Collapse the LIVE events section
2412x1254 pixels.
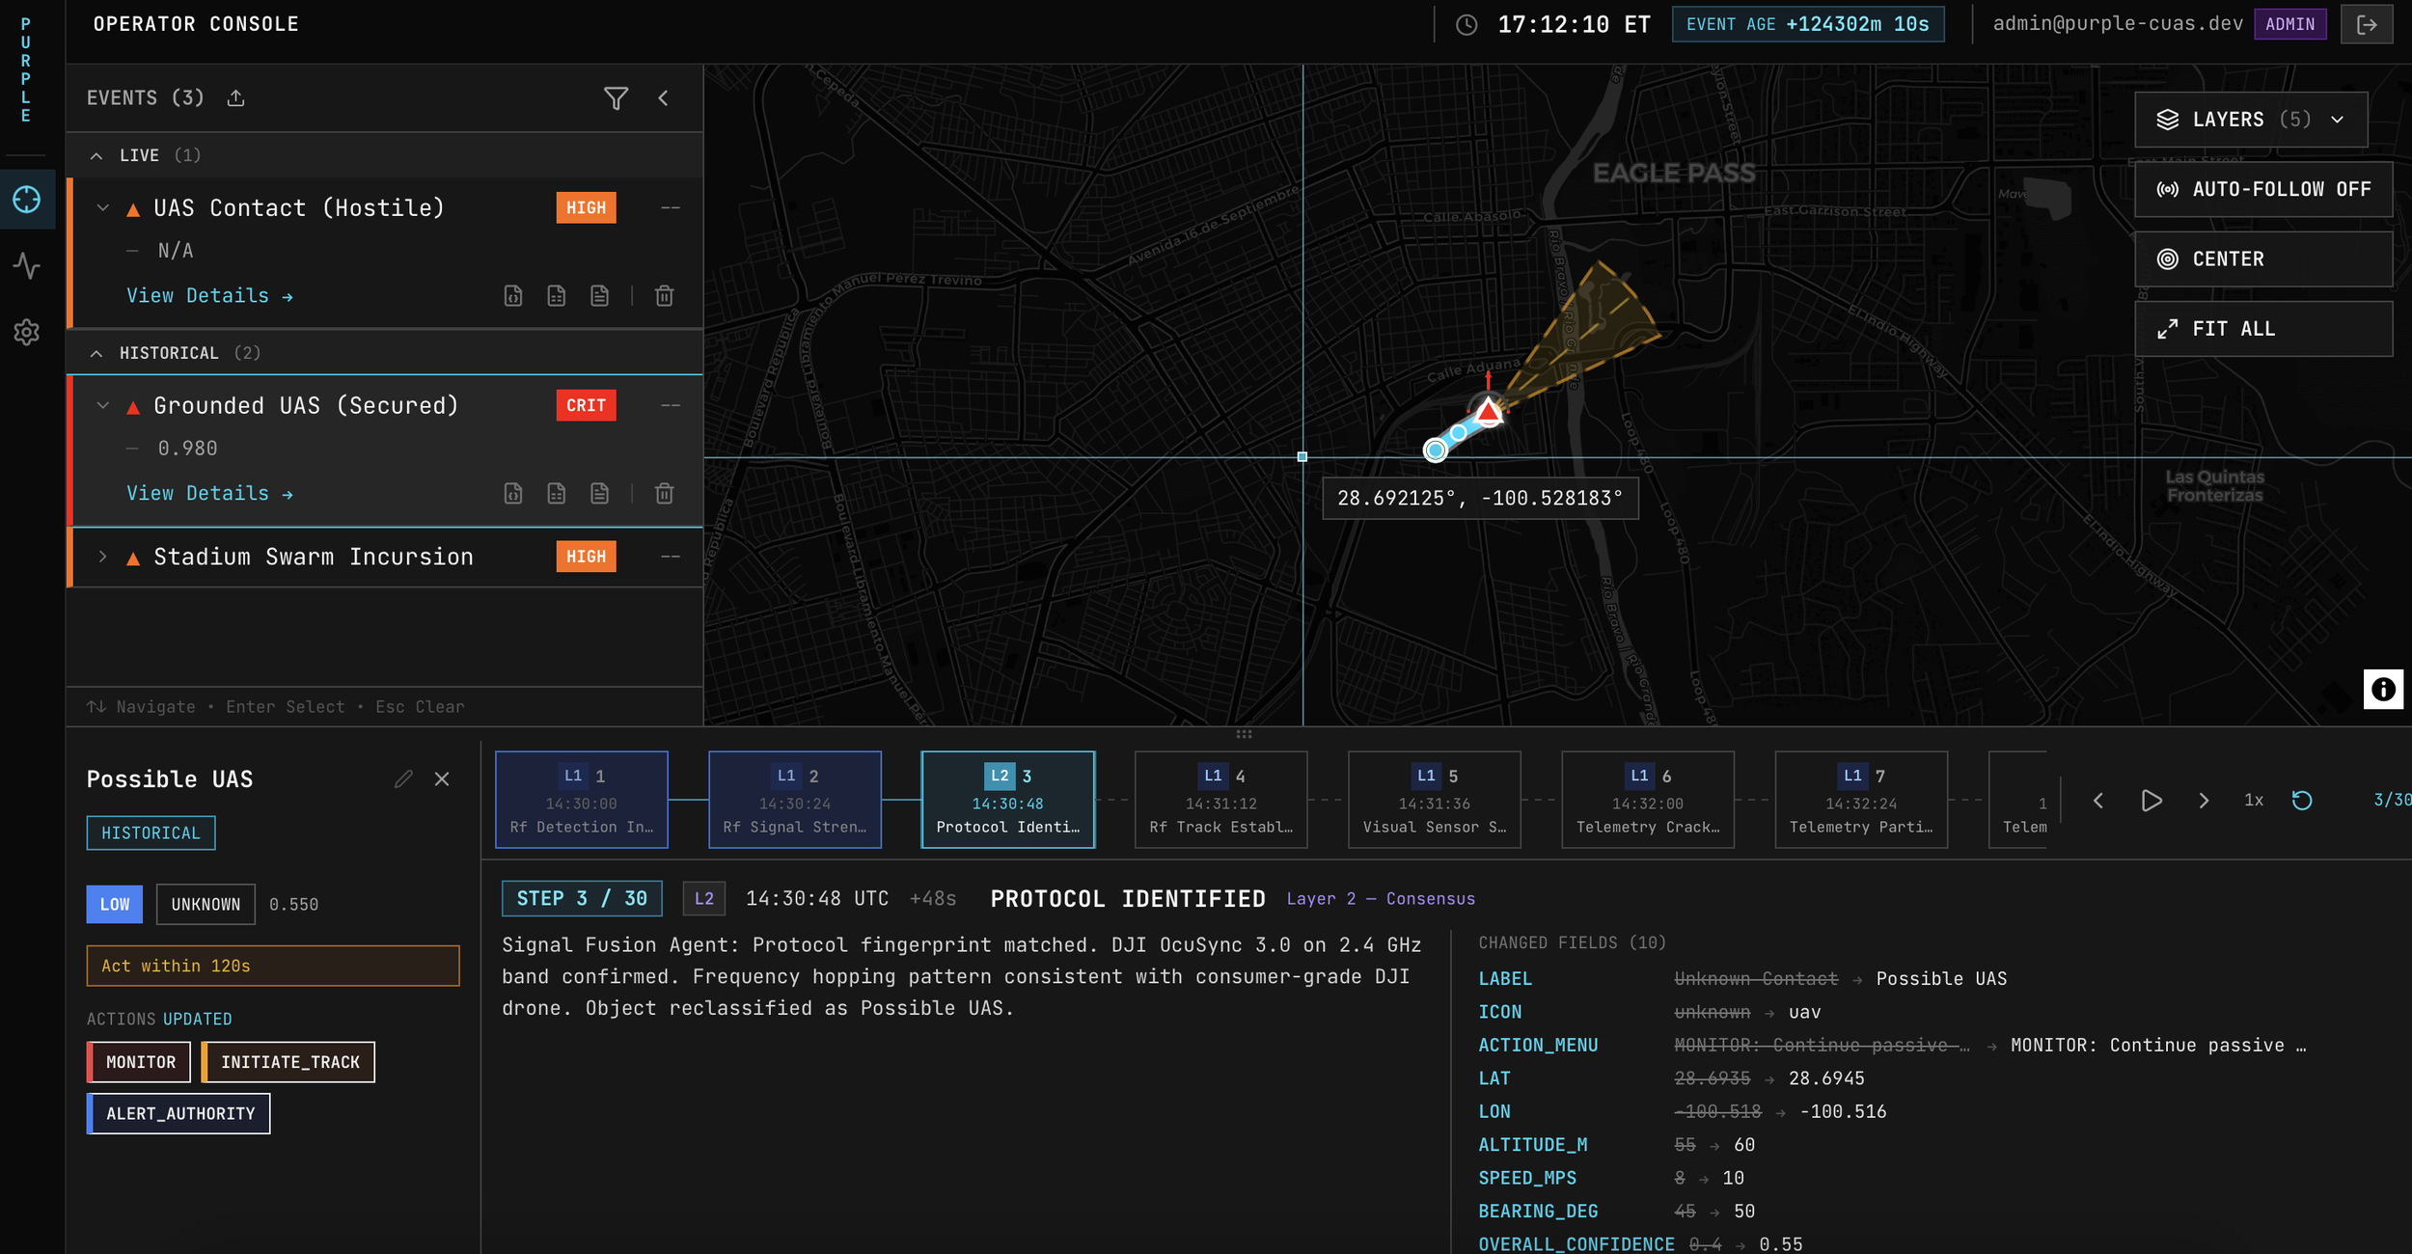click(96, 155)
